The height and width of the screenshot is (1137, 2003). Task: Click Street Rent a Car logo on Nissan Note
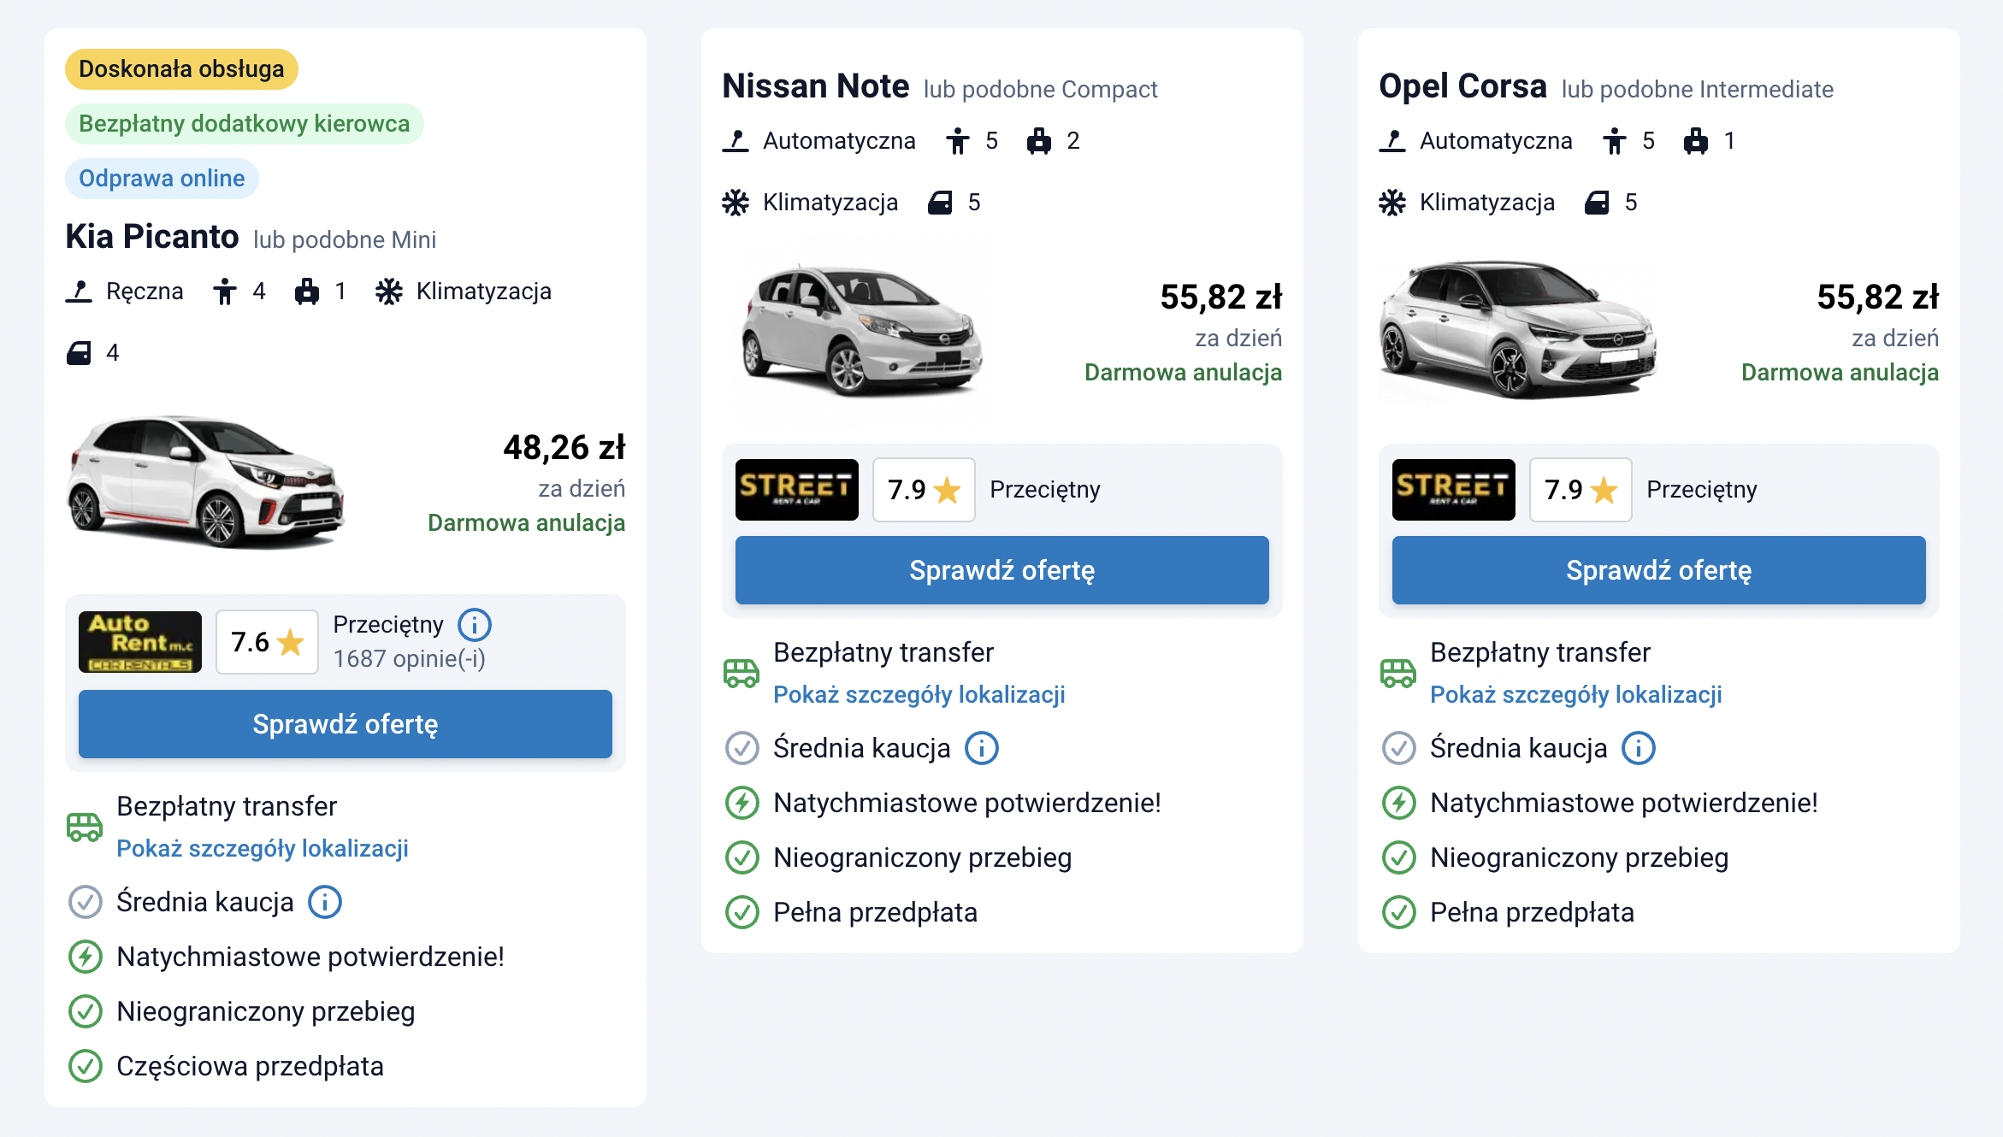(x=797, y=490)
